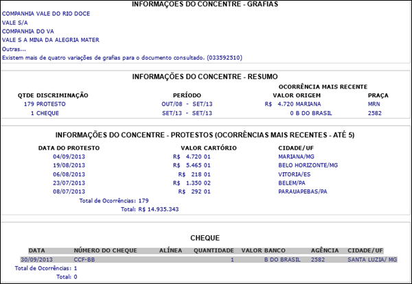Click the CIDADE/UF header in Protestos

pyautogui.click(x=296, y=148)
